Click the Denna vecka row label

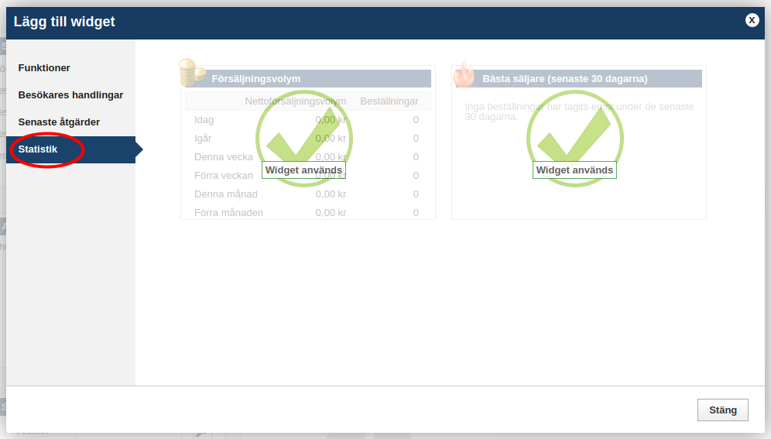pyautogui.click(x=223, y=157)
